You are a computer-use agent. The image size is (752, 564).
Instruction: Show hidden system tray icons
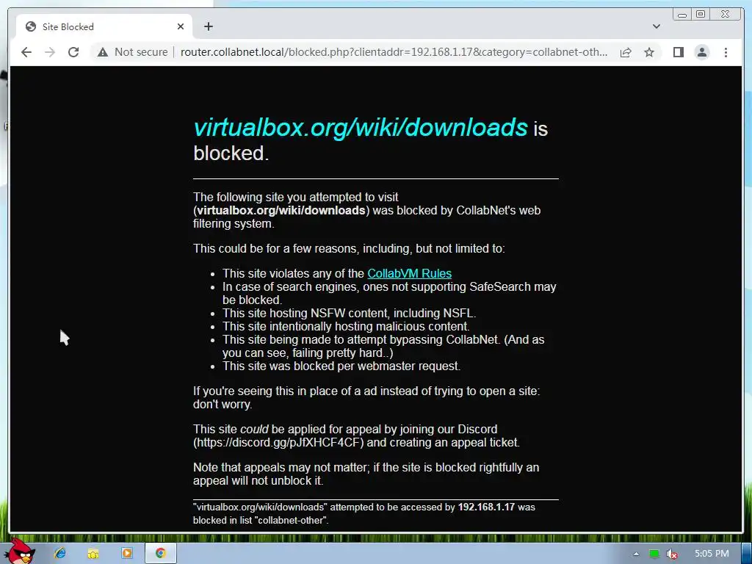[x=636, y=554]
